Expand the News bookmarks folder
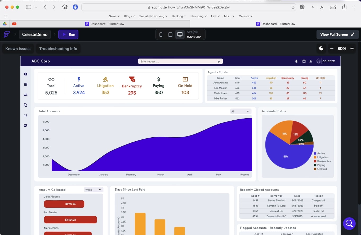The width and height of the screenshot is (361, 235). (114, 16)
